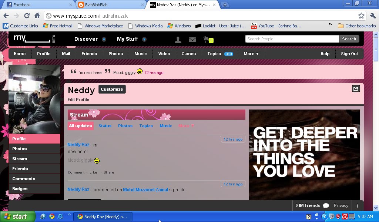
Task: Expand hidden system tray icons
Action: point(324,216)
